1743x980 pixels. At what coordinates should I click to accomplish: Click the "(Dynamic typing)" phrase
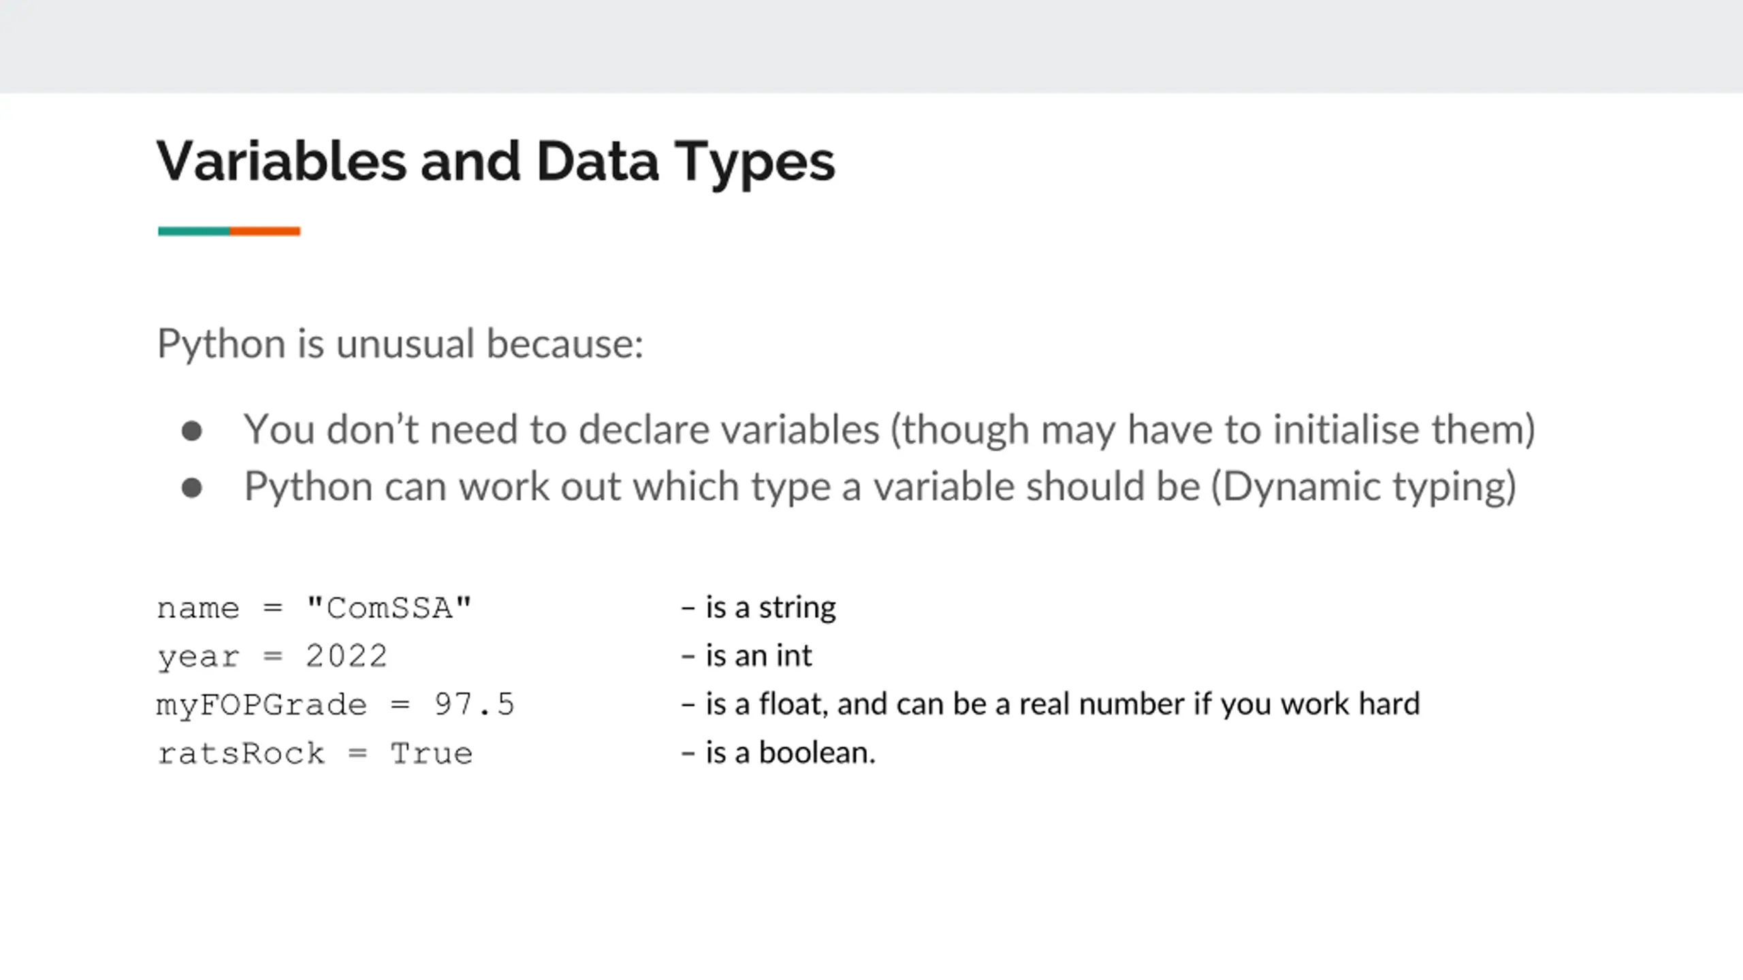pyautogui.click(x=1364, y=487)
